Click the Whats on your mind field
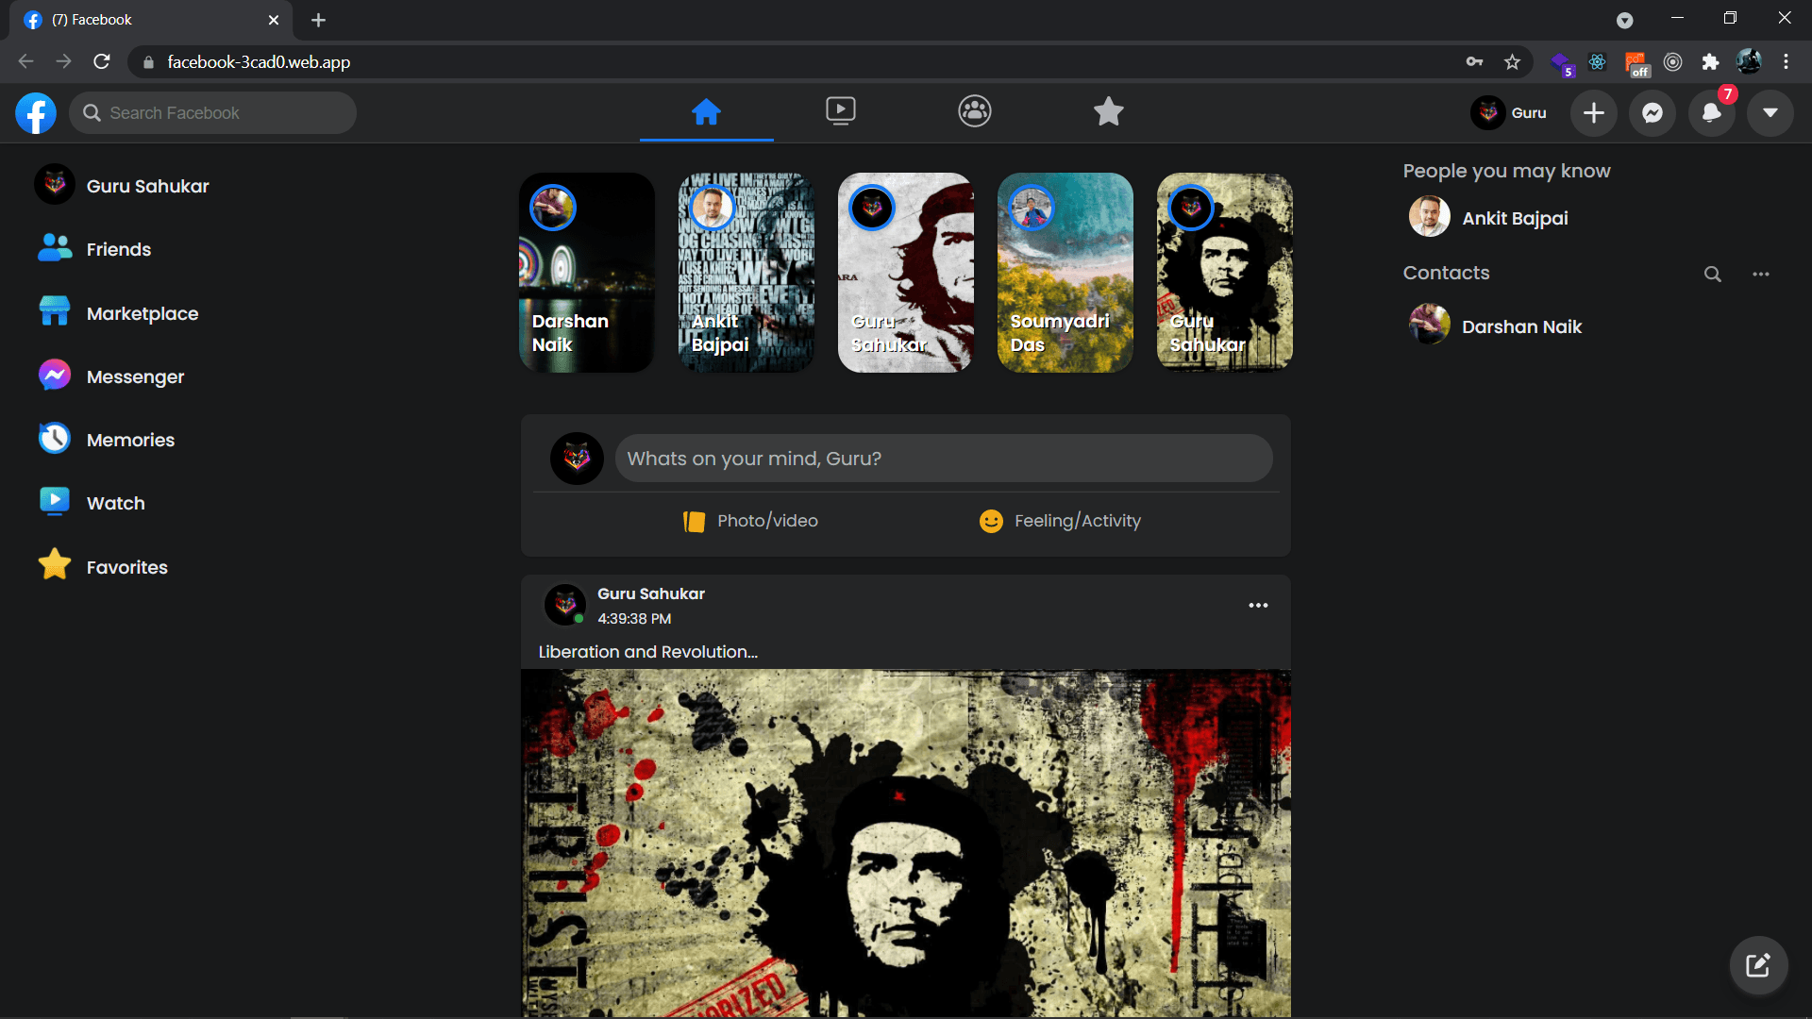Image resolution: width=1812 pixels, height=1019 pixels. click(943, 459)
